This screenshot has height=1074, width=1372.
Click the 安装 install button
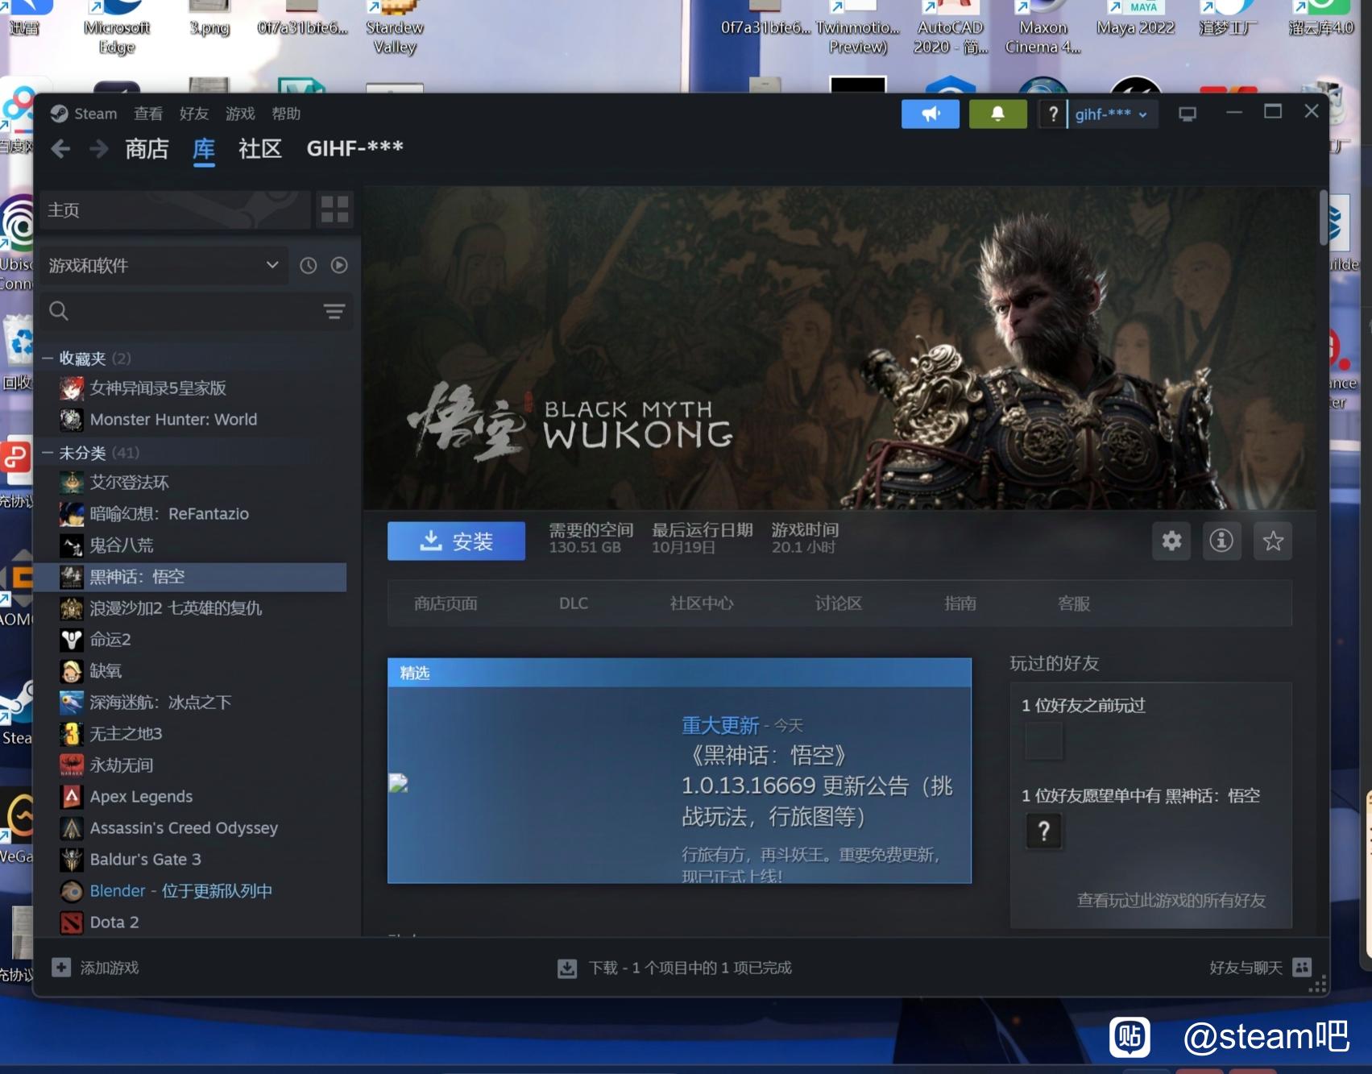(456, 541)
